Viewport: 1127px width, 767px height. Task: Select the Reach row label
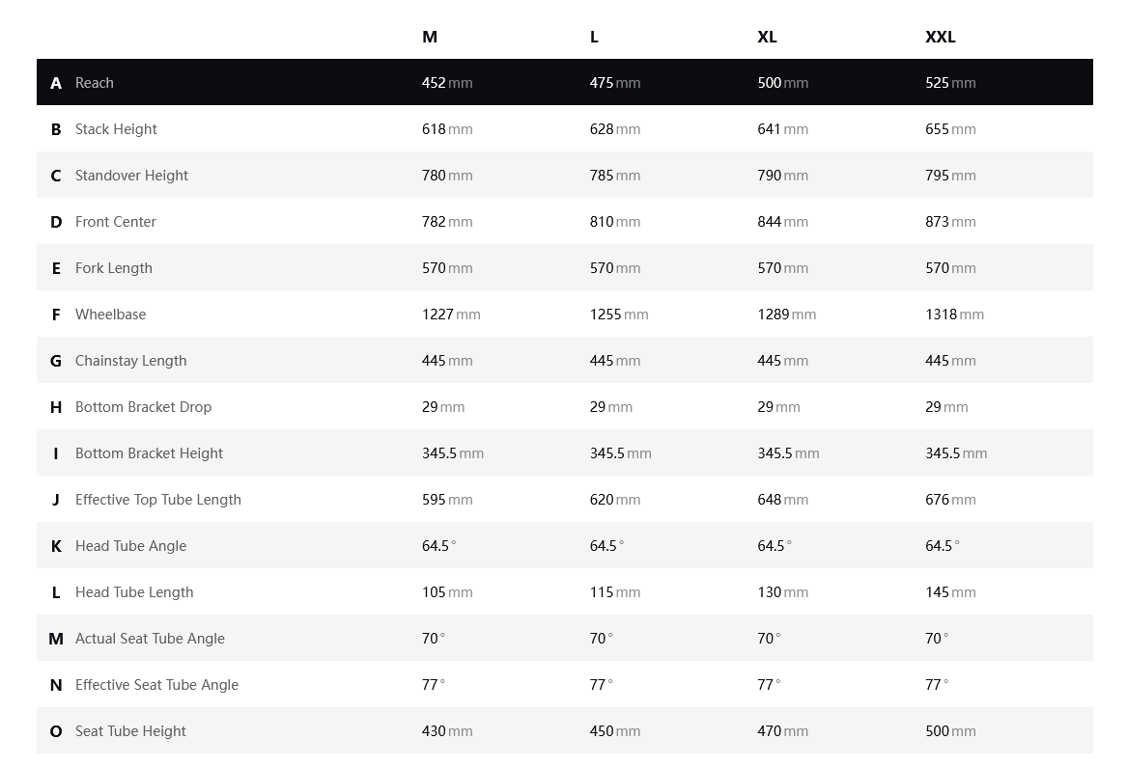(94, 83)
